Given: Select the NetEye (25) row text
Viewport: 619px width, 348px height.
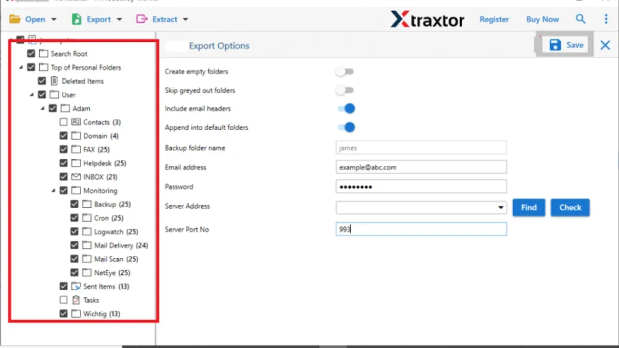Looking at the screenshot, I should (112, 273).
